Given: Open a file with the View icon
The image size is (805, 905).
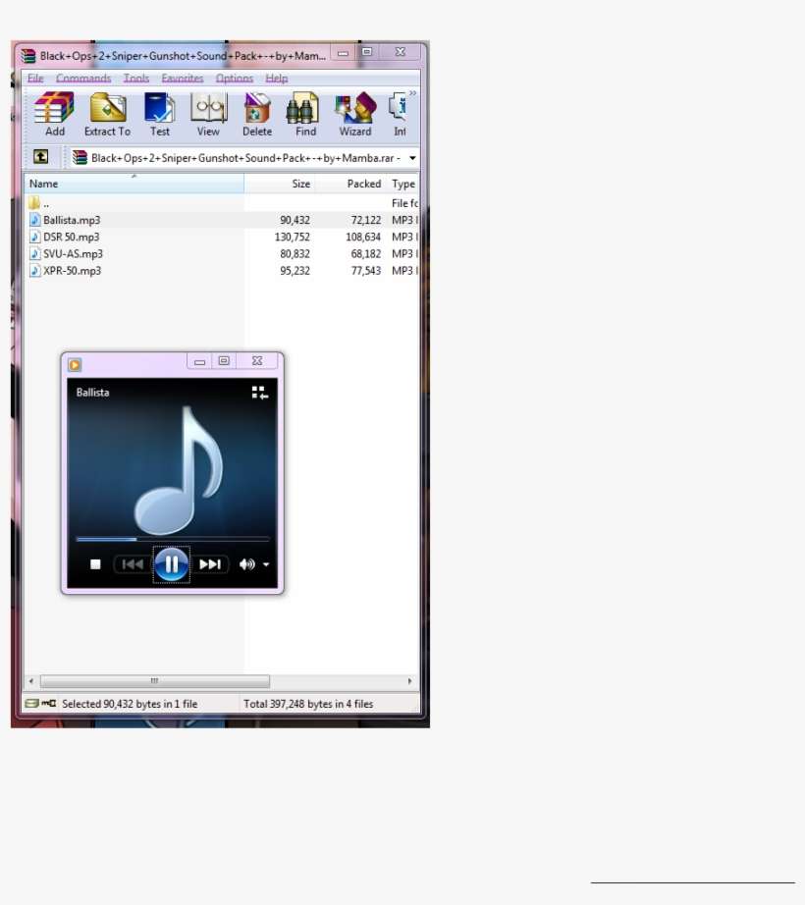Looking at the screenshot, I should pos(207,113).
